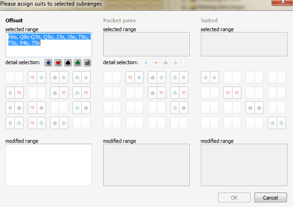
Task: Toggle club-spade combo in Pocket pairs grid
Action: 179,108
